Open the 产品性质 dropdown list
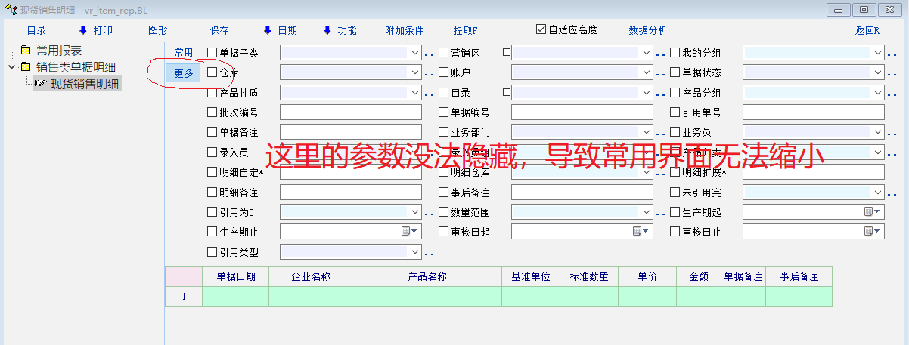Viewport: 909px width, 345px height. (x=415, y=93)
